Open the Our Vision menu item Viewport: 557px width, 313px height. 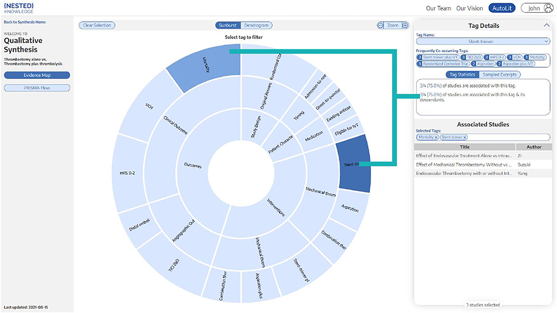pos(469,8)
